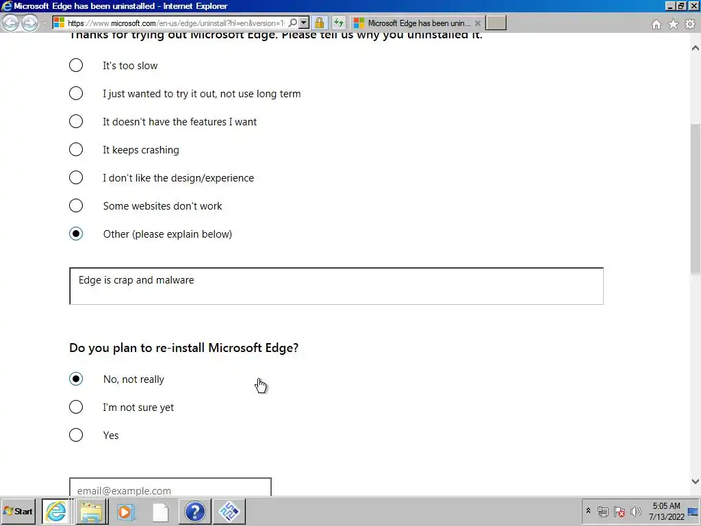Image resolution: width=701 pixels, height=526 pixels.
Task: Click the email@example.com input field
Action: (x=170, y=488)
